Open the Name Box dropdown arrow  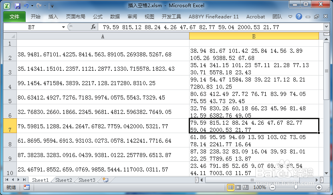pos(63,27)
